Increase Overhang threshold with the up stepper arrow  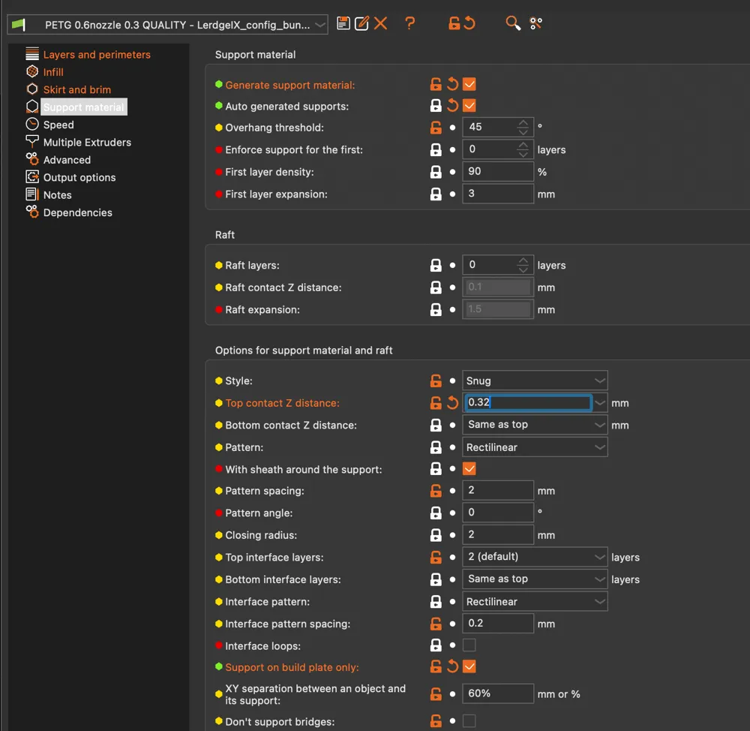[x=523, y=123]
